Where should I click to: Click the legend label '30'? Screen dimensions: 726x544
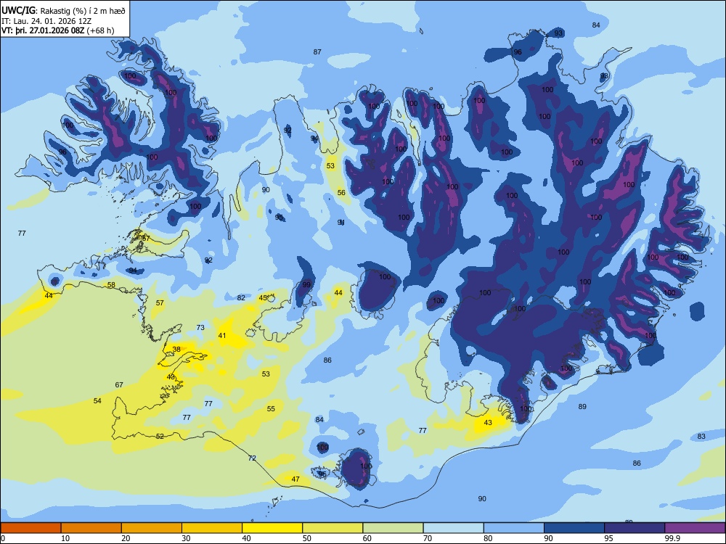186,538
